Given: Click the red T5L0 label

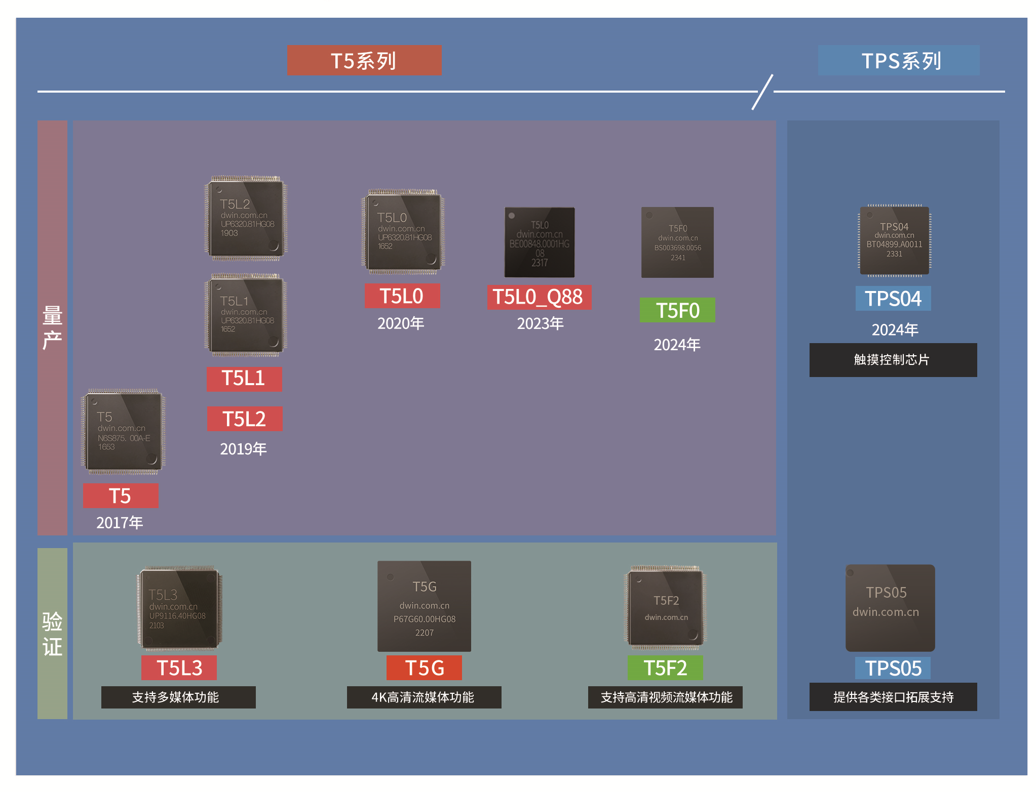Looking at the screenshot, I should 402,296.
